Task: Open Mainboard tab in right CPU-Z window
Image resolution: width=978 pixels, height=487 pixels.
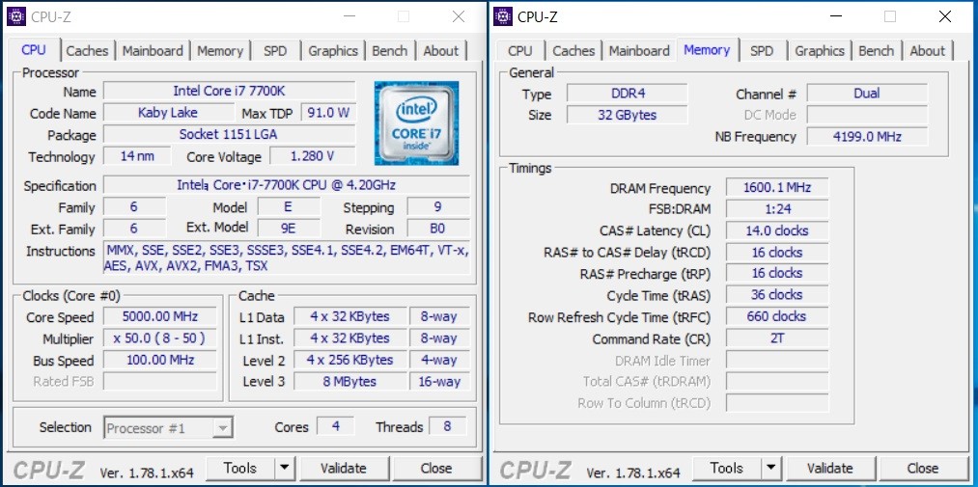Action: point(639,51)
